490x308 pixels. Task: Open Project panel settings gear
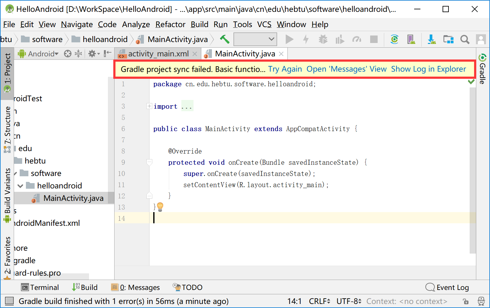[x=94, y=54]
